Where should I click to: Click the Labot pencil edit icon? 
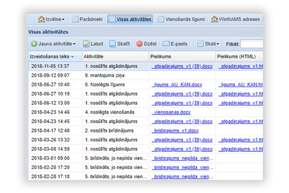[x=86, y=44]
